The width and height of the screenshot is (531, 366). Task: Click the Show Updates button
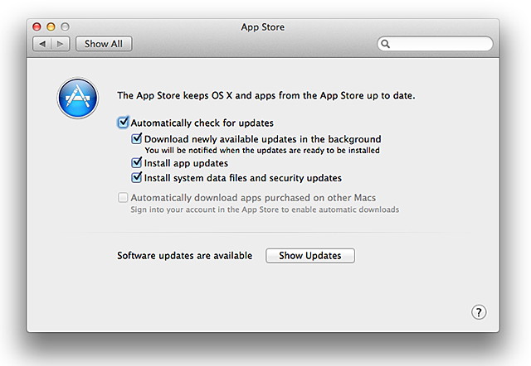coord(310,256)
